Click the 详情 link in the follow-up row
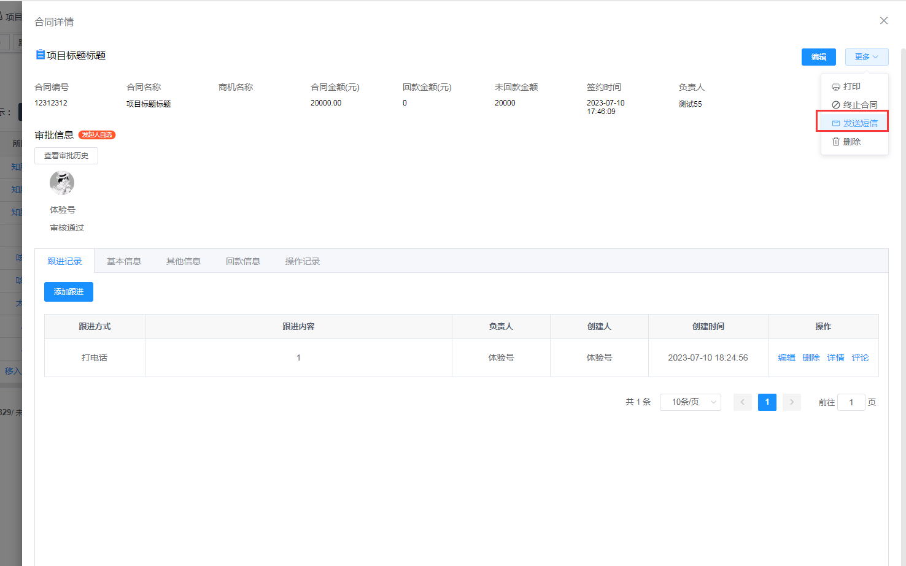 (x=835, y=358)
